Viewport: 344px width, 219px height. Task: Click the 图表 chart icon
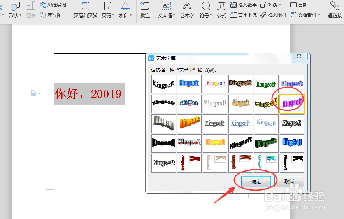(x=31, y=6)
